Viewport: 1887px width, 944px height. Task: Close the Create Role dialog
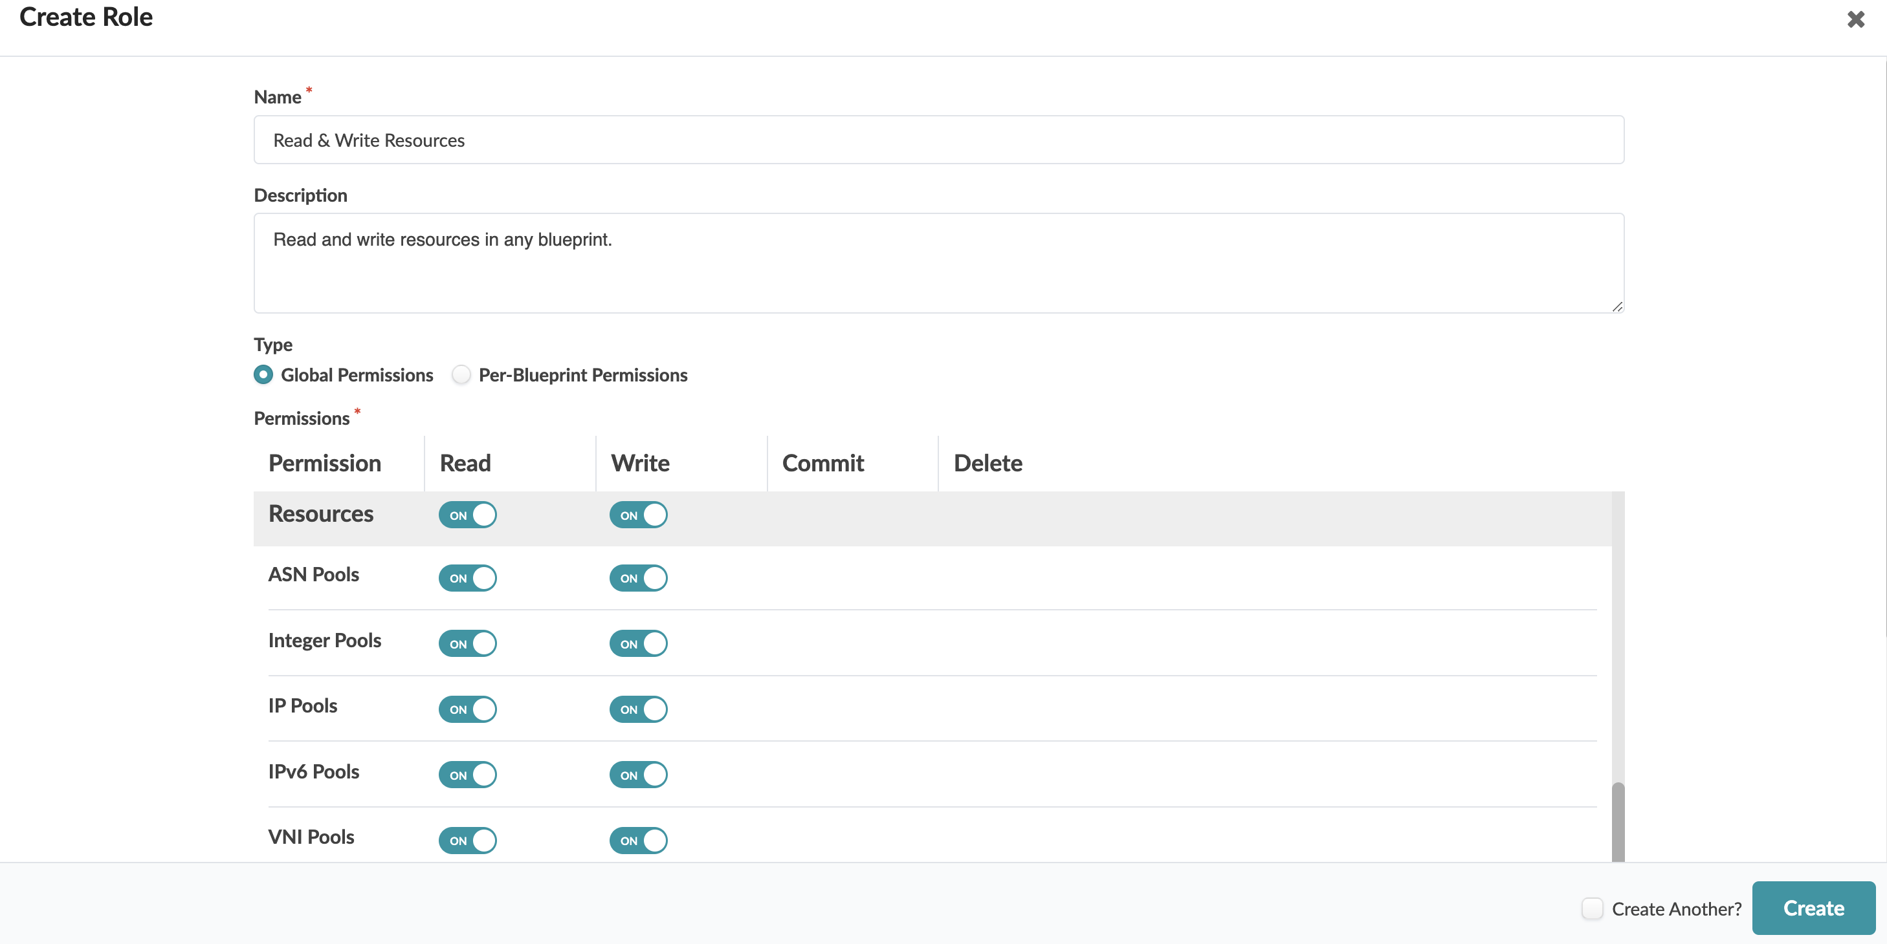pos(1855,19)
